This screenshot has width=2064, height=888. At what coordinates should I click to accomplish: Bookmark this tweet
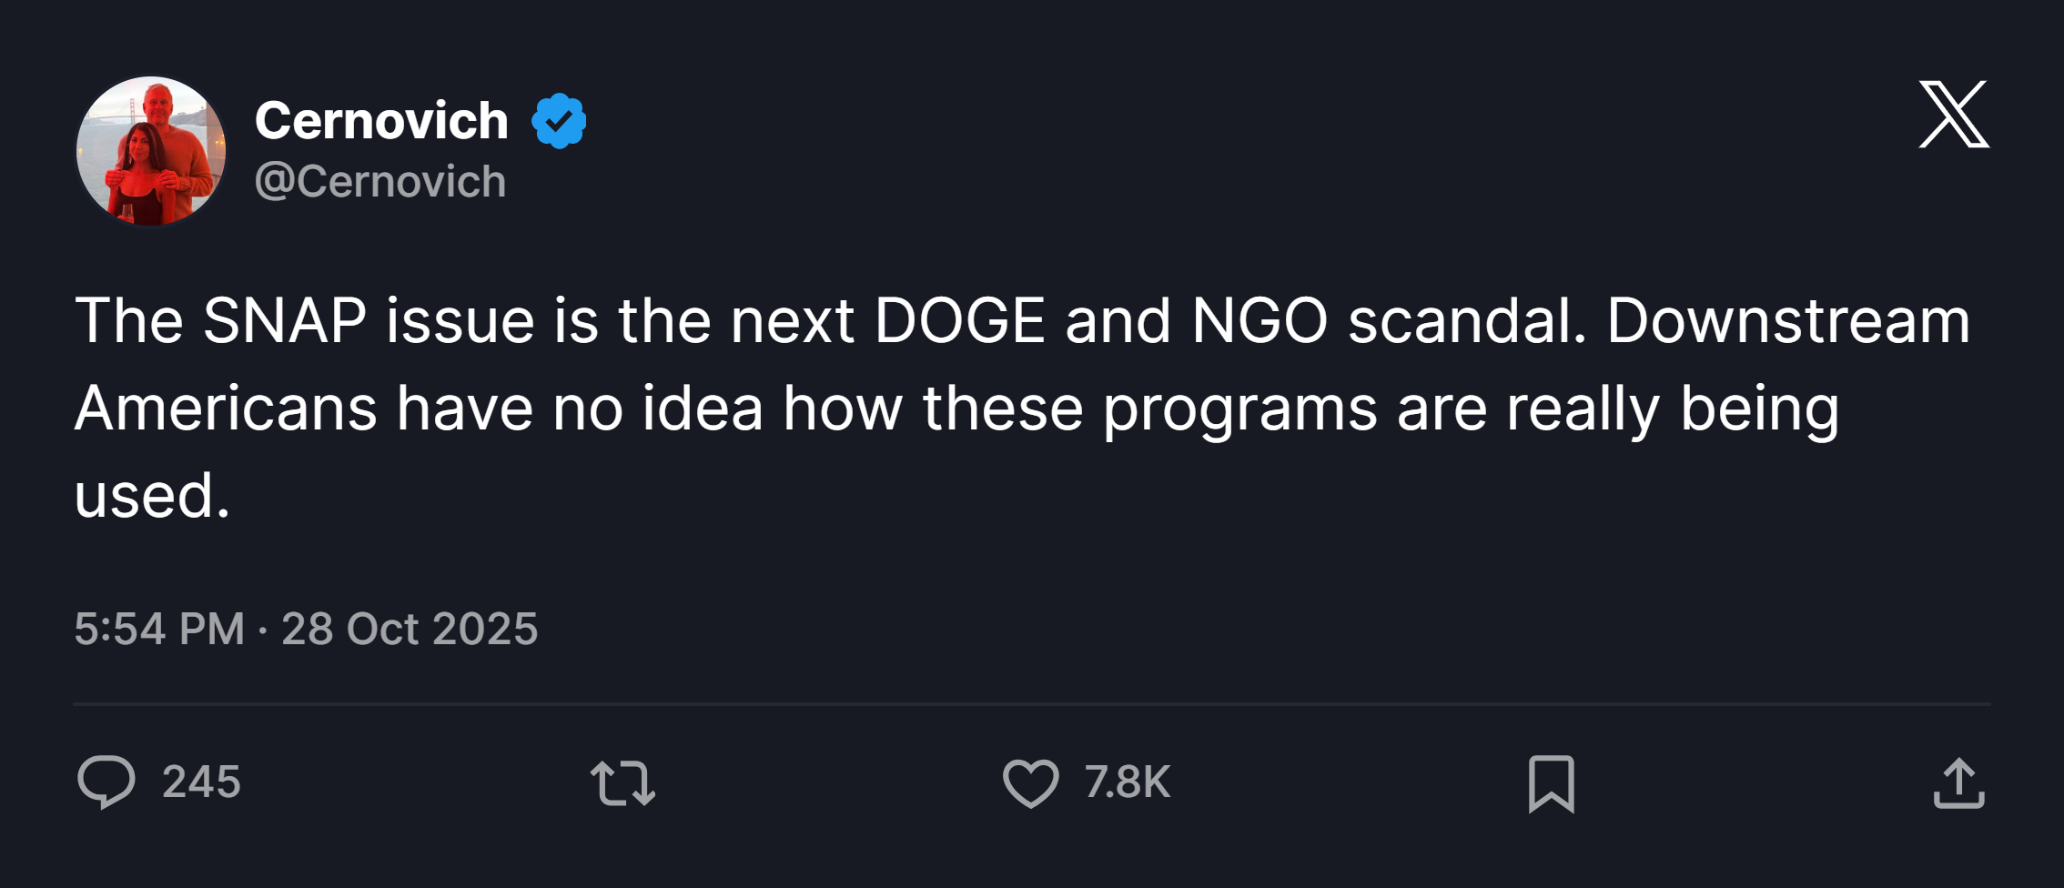click(x=1551, y=782)
